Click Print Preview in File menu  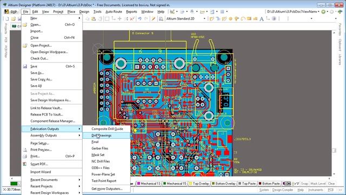click(52, 149)
